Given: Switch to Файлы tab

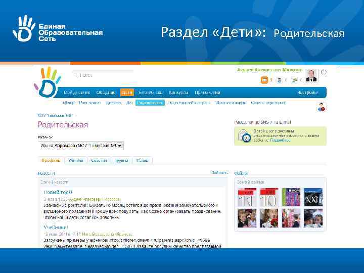Looking at the screenshot, I should point(142,160).
